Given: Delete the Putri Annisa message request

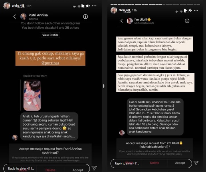Looking at the screenshot, I should pyautogui.click(x=50, y=170).
